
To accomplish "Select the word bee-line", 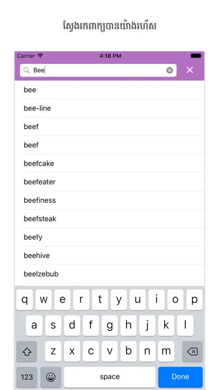I will [x=109, y=108].
